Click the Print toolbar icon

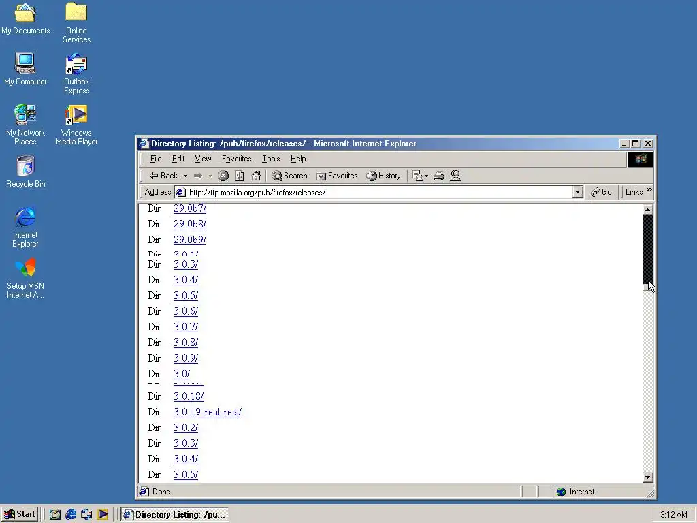pos(439,176)
